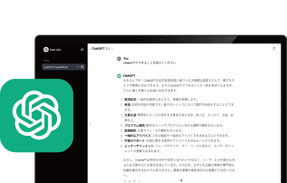Viewport: 287px width, 183px height.
Task: Archive the ChatGPT Capabilities chat
Action: pos(82,67)
